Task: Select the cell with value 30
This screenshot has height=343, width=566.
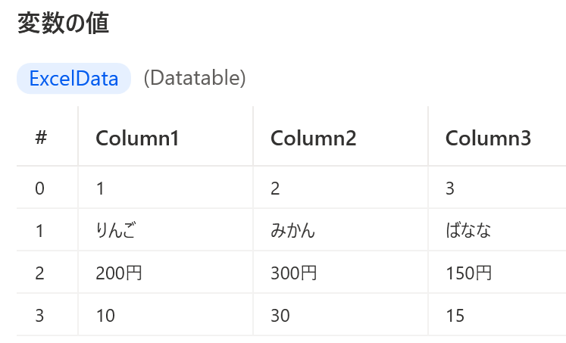Action: coord(340,315)
